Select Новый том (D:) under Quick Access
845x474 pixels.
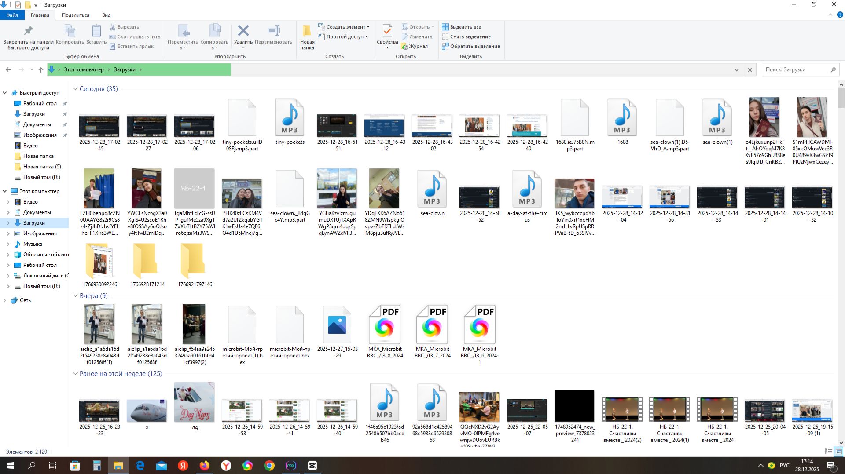(41, 177)
